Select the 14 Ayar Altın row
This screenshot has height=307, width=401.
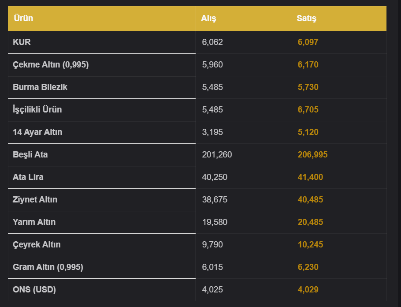(x=197, y=132)
